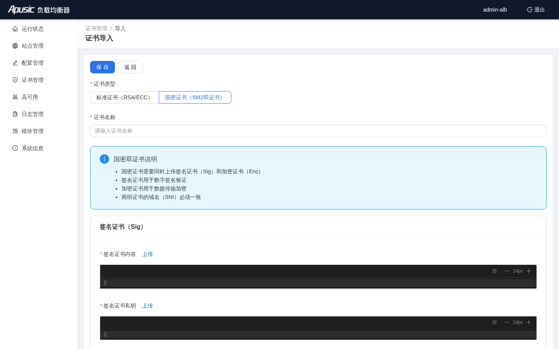Click the shield icon for 证书管理
The image size is (559, 349).
[x=15, y=80]
